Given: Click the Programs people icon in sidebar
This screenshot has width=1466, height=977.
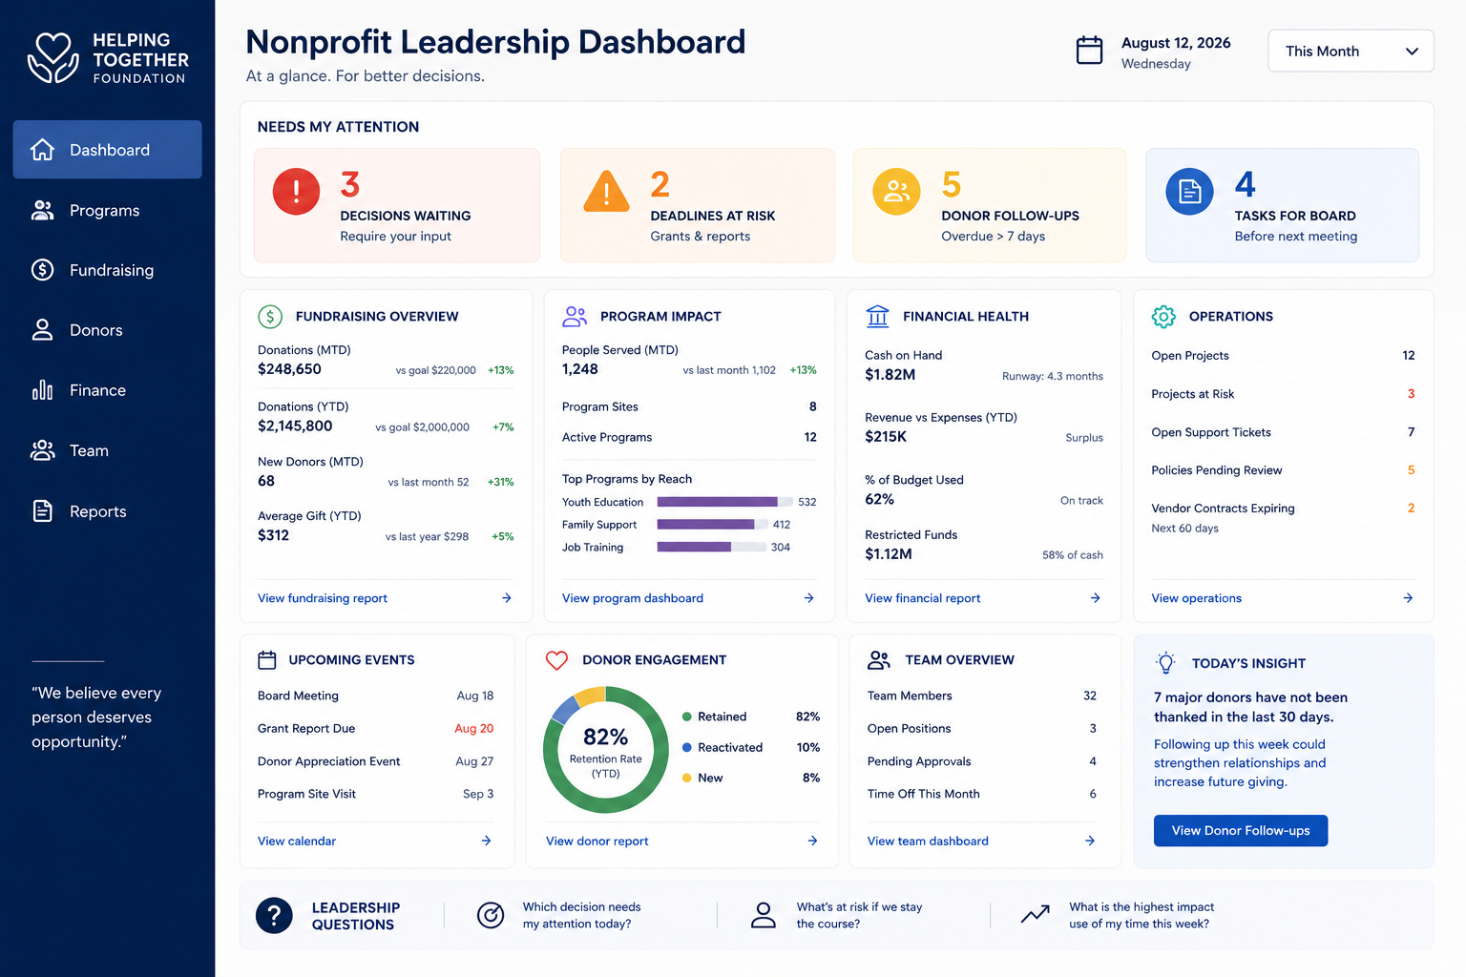Looking at the screenshot, I should [42, 210].
